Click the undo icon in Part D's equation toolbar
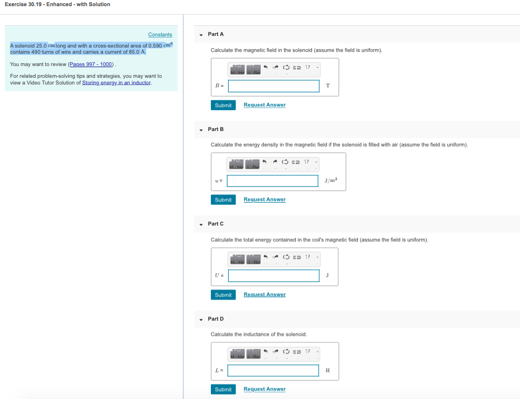520x399 pixels. 265,353
